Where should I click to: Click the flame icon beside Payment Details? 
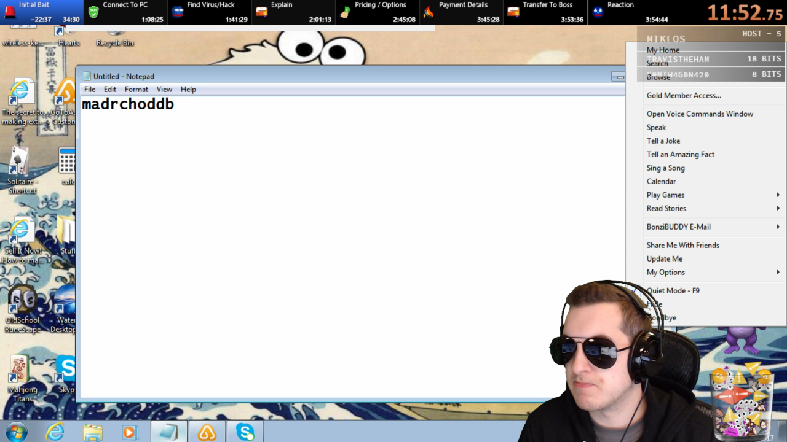[x=429, y=12]
